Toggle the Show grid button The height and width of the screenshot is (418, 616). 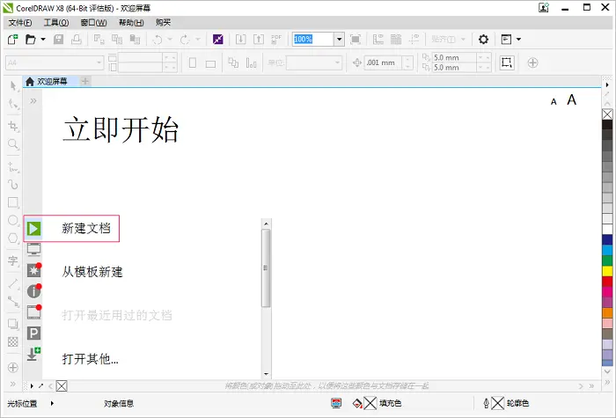click(396, 39)
